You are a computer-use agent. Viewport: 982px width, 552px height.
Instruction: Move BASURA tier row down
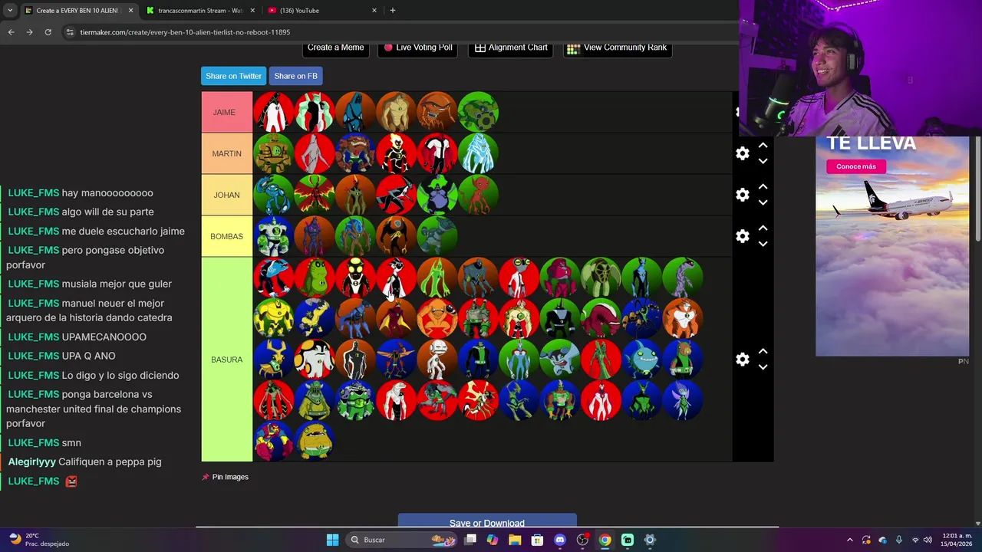click(x=763, y=367)
